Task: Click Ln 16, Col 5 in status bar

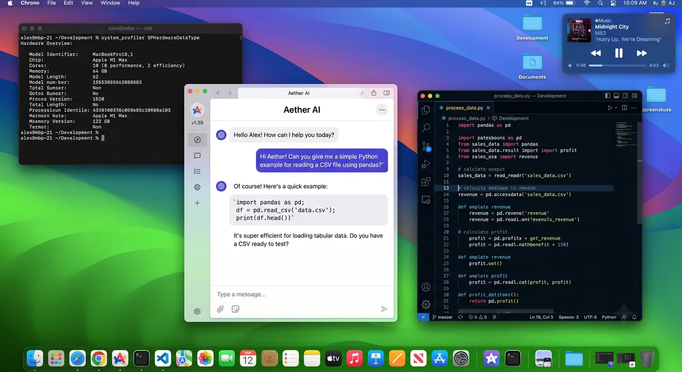Action: (540, 317)
